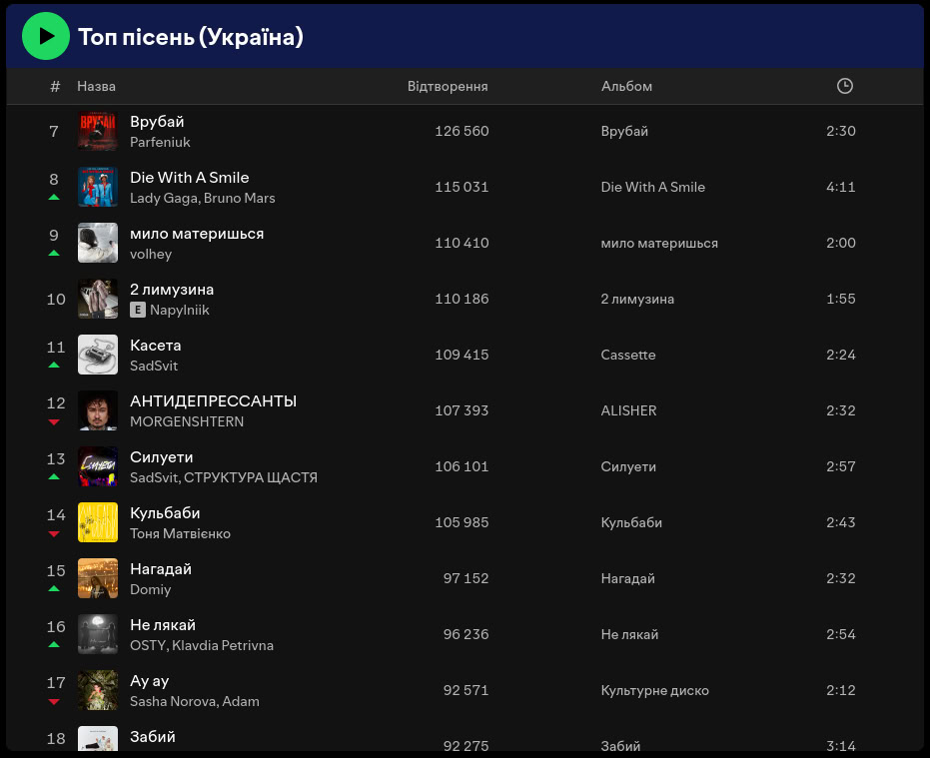Open artist MORGENSHTERN
Screen dimensions: 930x758
click(187, 421)
